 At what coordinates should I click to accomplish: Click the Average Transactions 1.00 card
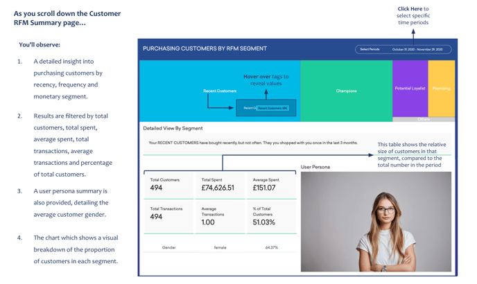pyautogui.click(x=220, y=215)
